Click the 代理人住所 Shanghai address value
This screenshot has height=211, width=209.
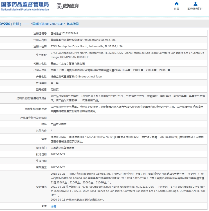click(x=110, y=70)
